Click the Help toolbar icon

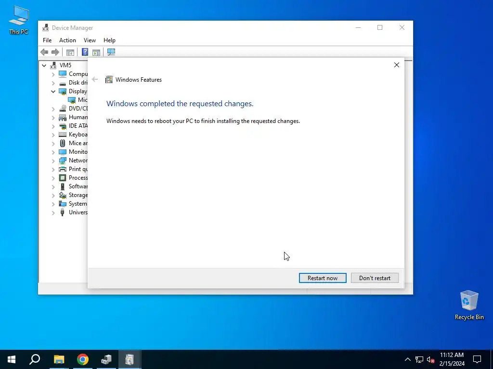coord(85,52)
